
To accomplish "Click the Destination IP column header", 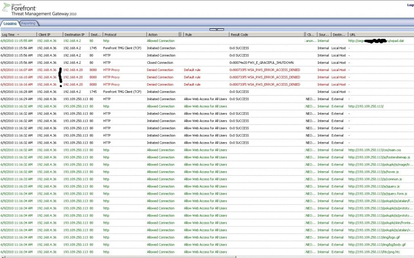I will point(76,35).
